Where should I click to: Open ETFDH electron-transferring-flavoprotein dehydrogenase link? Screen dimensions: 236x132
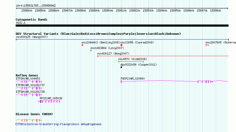(x=58, y=124)
